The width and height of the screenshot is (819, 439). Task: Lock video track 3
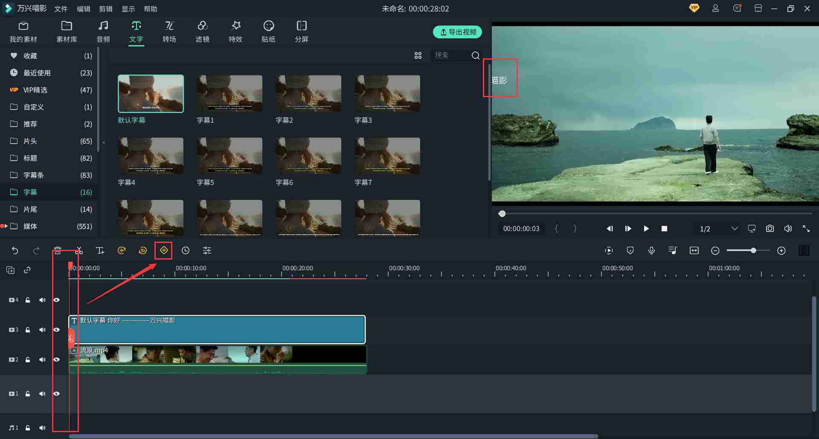point(28,330)
